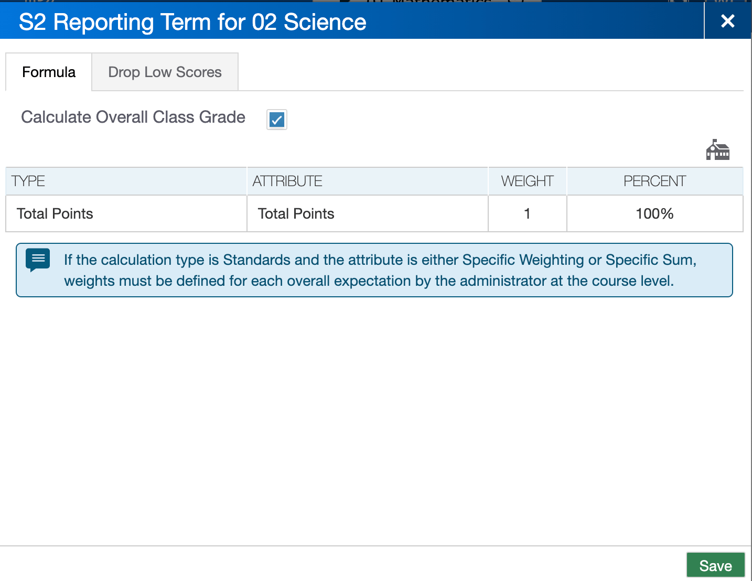The image size is (752, 581).
Task: Click the info banner about Standards calculation
Action: [374, 270]
